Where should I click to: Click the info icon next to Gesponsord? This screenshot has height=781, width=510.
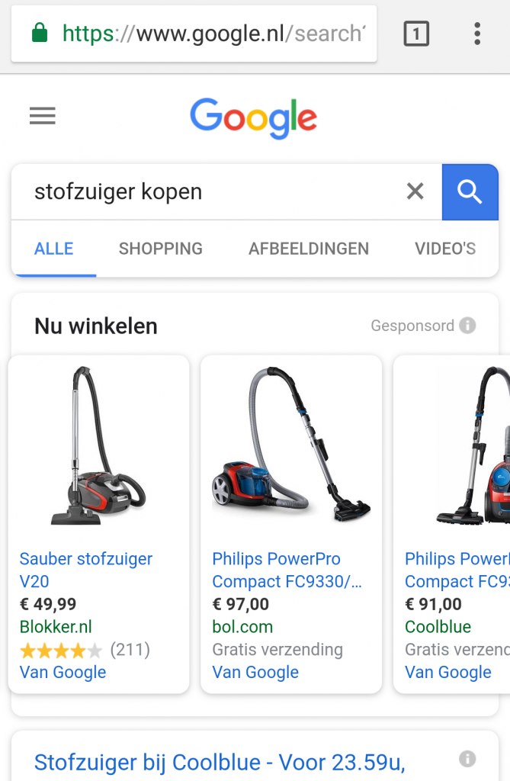coord(467,325)
